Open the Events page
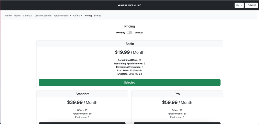The width and height of the screenshot is (259, 124). [x=97, y=16]
